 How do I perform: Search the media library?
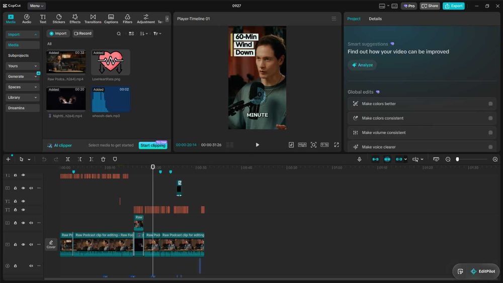119,33
